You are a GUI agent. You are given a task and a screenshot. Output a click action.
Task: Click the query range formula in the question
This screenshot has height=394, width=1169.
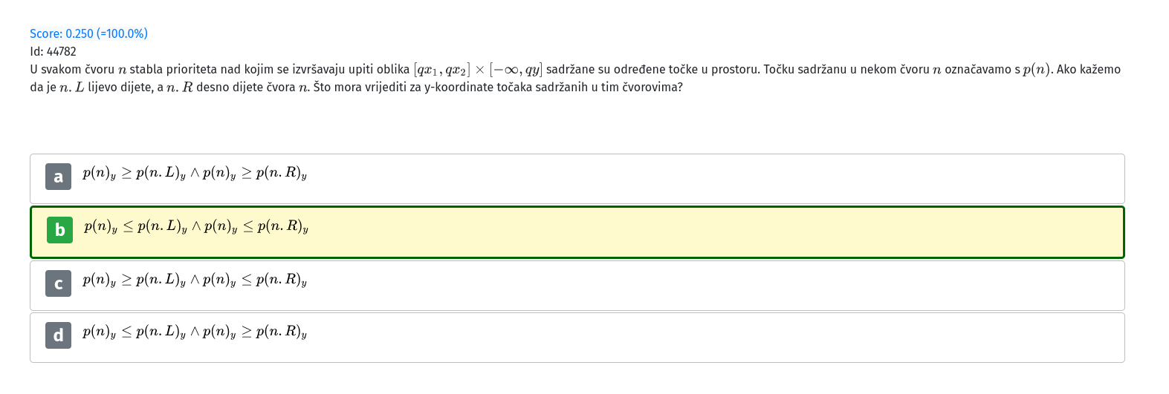click(478, 70)
